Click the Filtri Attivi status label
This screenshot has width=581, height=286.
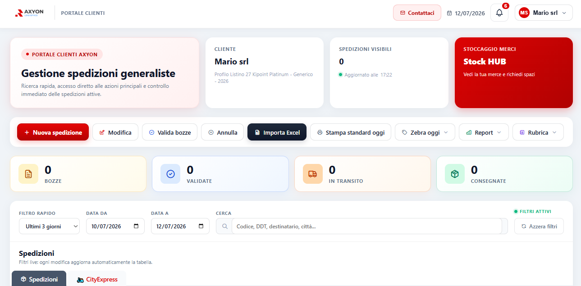532,211
